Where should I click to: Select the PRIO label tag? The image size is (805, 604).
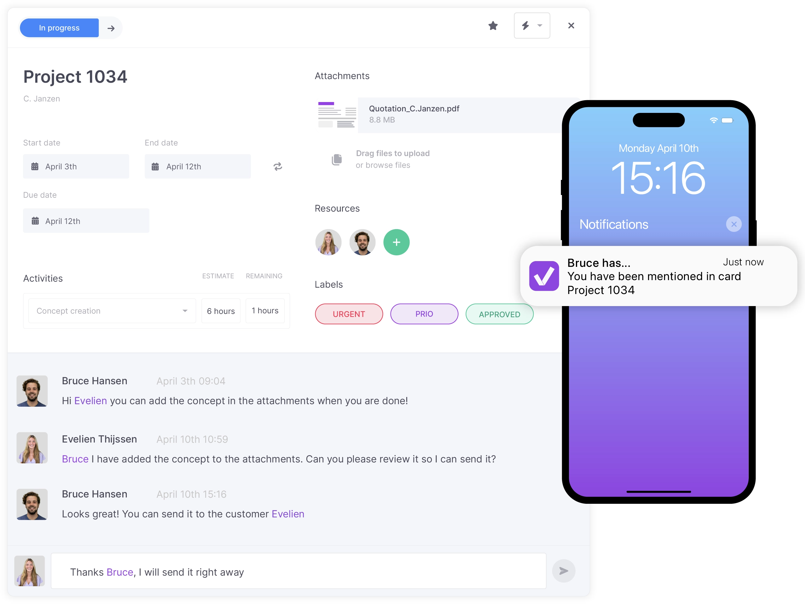424,313
